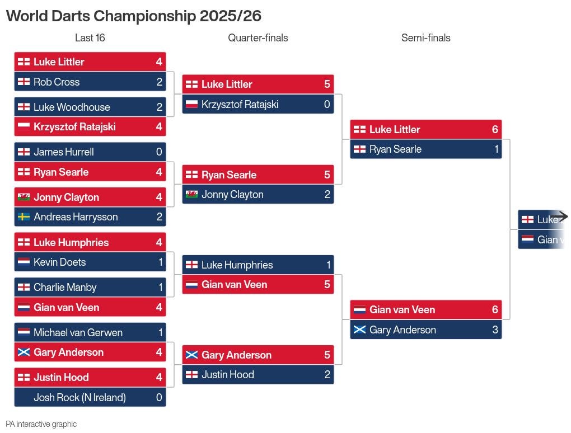Select the Last 16 column heading

point(90,38)
